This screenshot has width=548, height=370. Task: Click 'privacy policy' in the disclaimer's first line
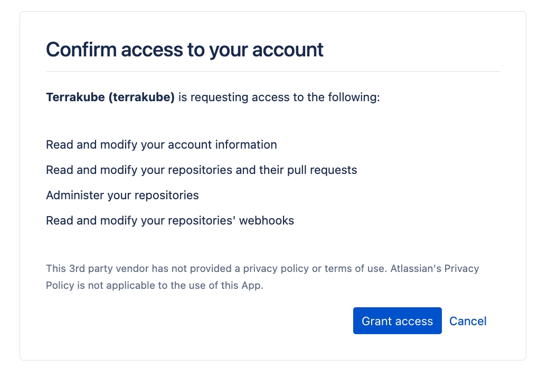(x=276, y=268)
